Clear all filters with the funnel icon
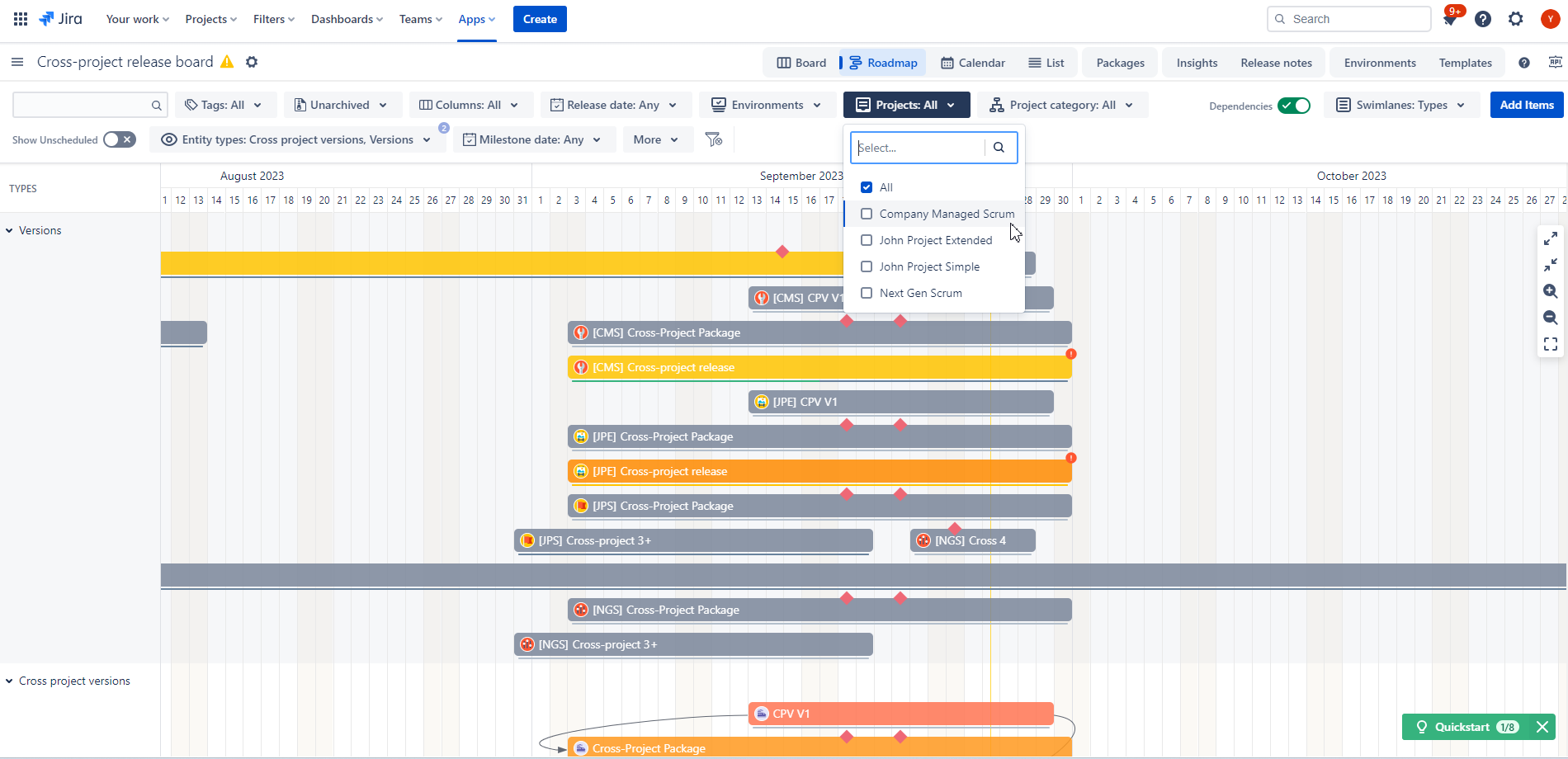1568x759 pixels. (713, 139)
